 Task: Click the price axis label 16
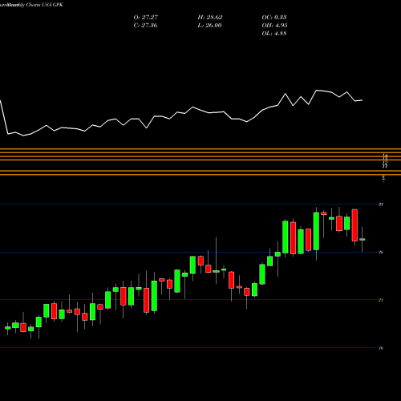point(381,348)
